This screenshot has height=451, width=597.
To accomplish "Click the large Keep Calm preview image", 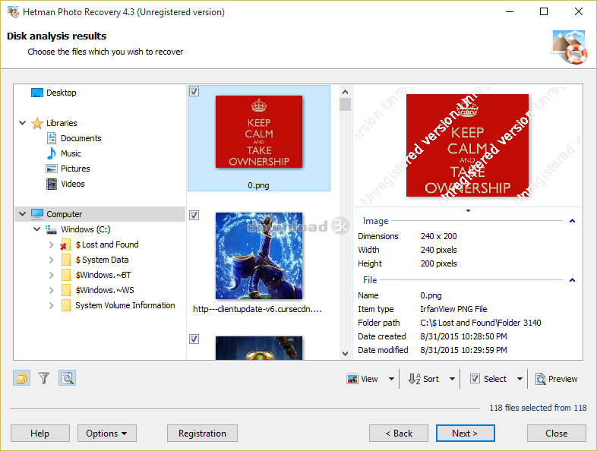I will [x=468, y=145].
